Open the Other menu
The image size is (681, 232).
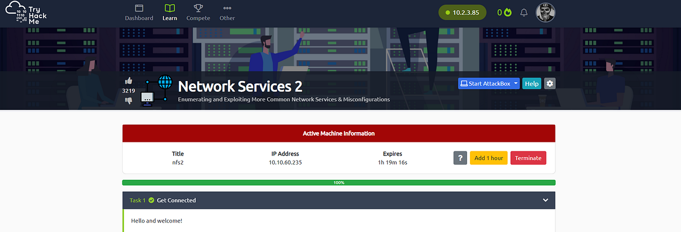227,12
